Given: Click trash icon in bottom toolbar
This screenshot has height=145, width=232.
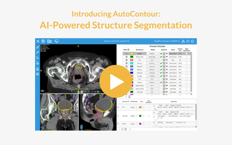Looking at the screenshot, I should click(126, 129).
